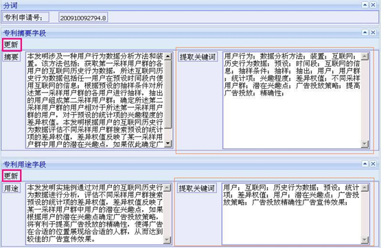This screenshot has height=248, width=381.
Task: Click the scroll-down arrow of the 摘要 text box
Action: click(168, 144)
